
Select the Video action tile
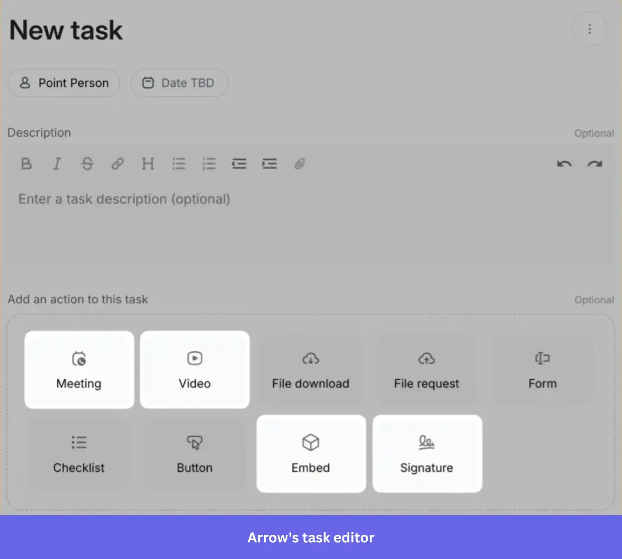(195, 370)
